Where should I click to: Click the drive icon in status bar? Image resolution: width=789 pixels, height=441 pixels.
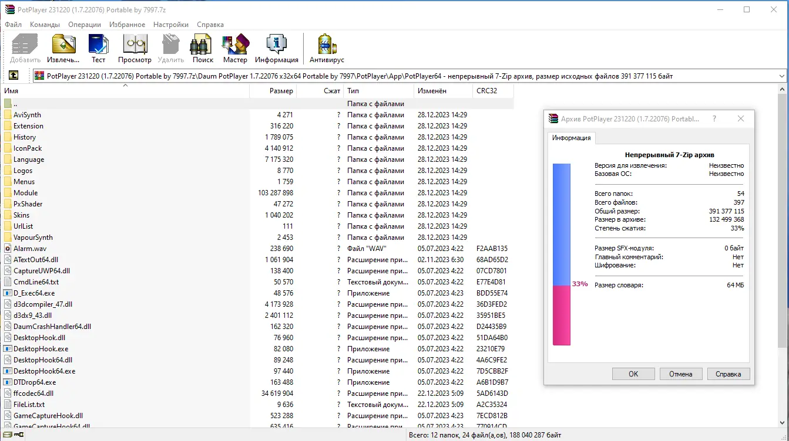pyautogui.click(x=8, y=435)
